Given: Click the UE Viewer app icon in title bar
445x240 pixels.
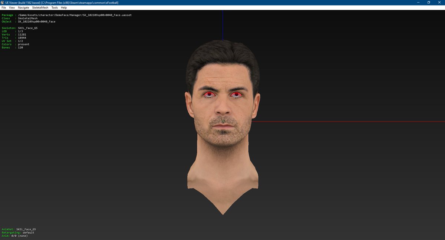Looking at the screenshot, I should click(x=3, y=3).
